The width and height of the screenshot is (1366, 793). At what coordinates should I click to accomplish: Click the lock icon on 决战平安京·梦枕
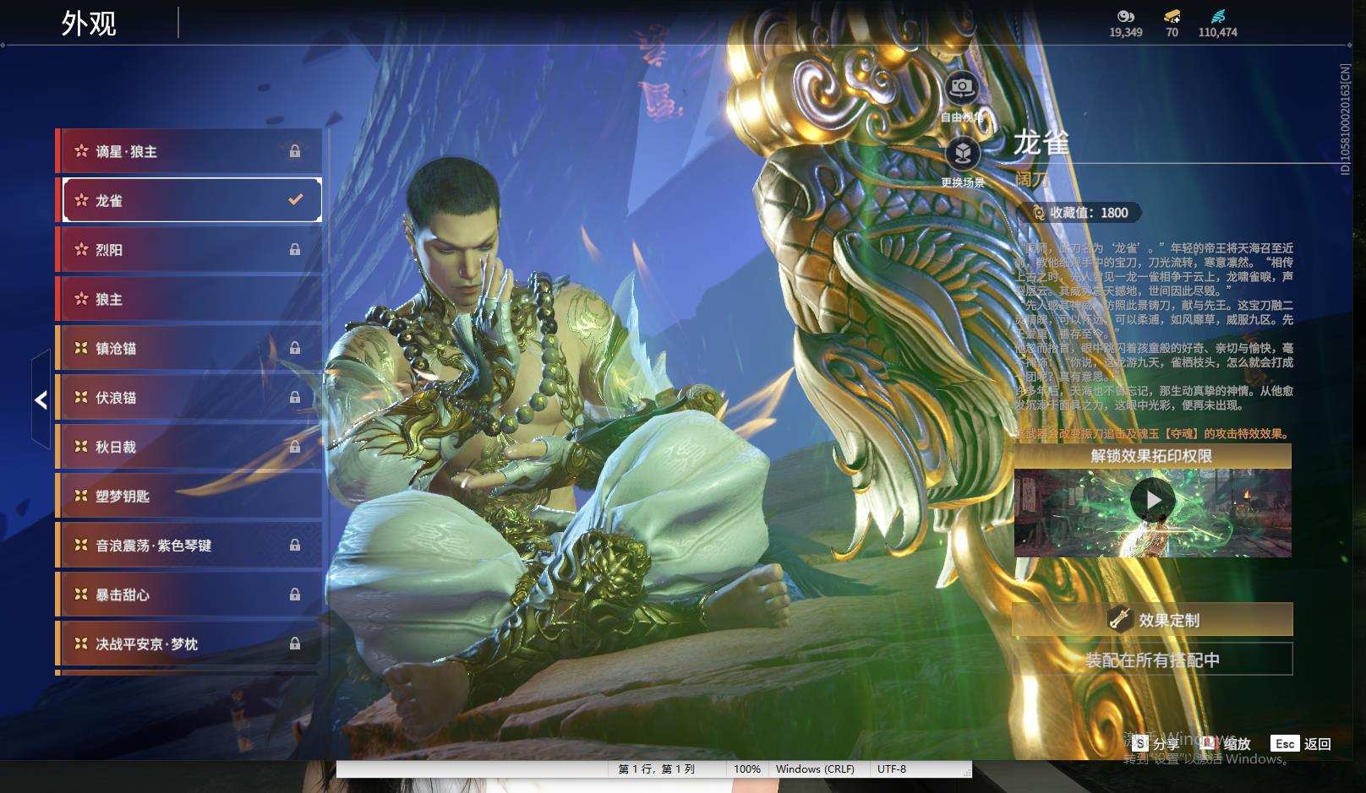coord(295,644)
